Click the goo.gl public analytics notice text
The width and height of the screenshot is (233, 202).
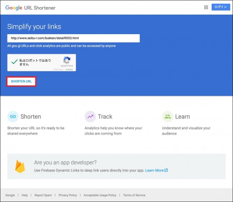tap(62, 46)
